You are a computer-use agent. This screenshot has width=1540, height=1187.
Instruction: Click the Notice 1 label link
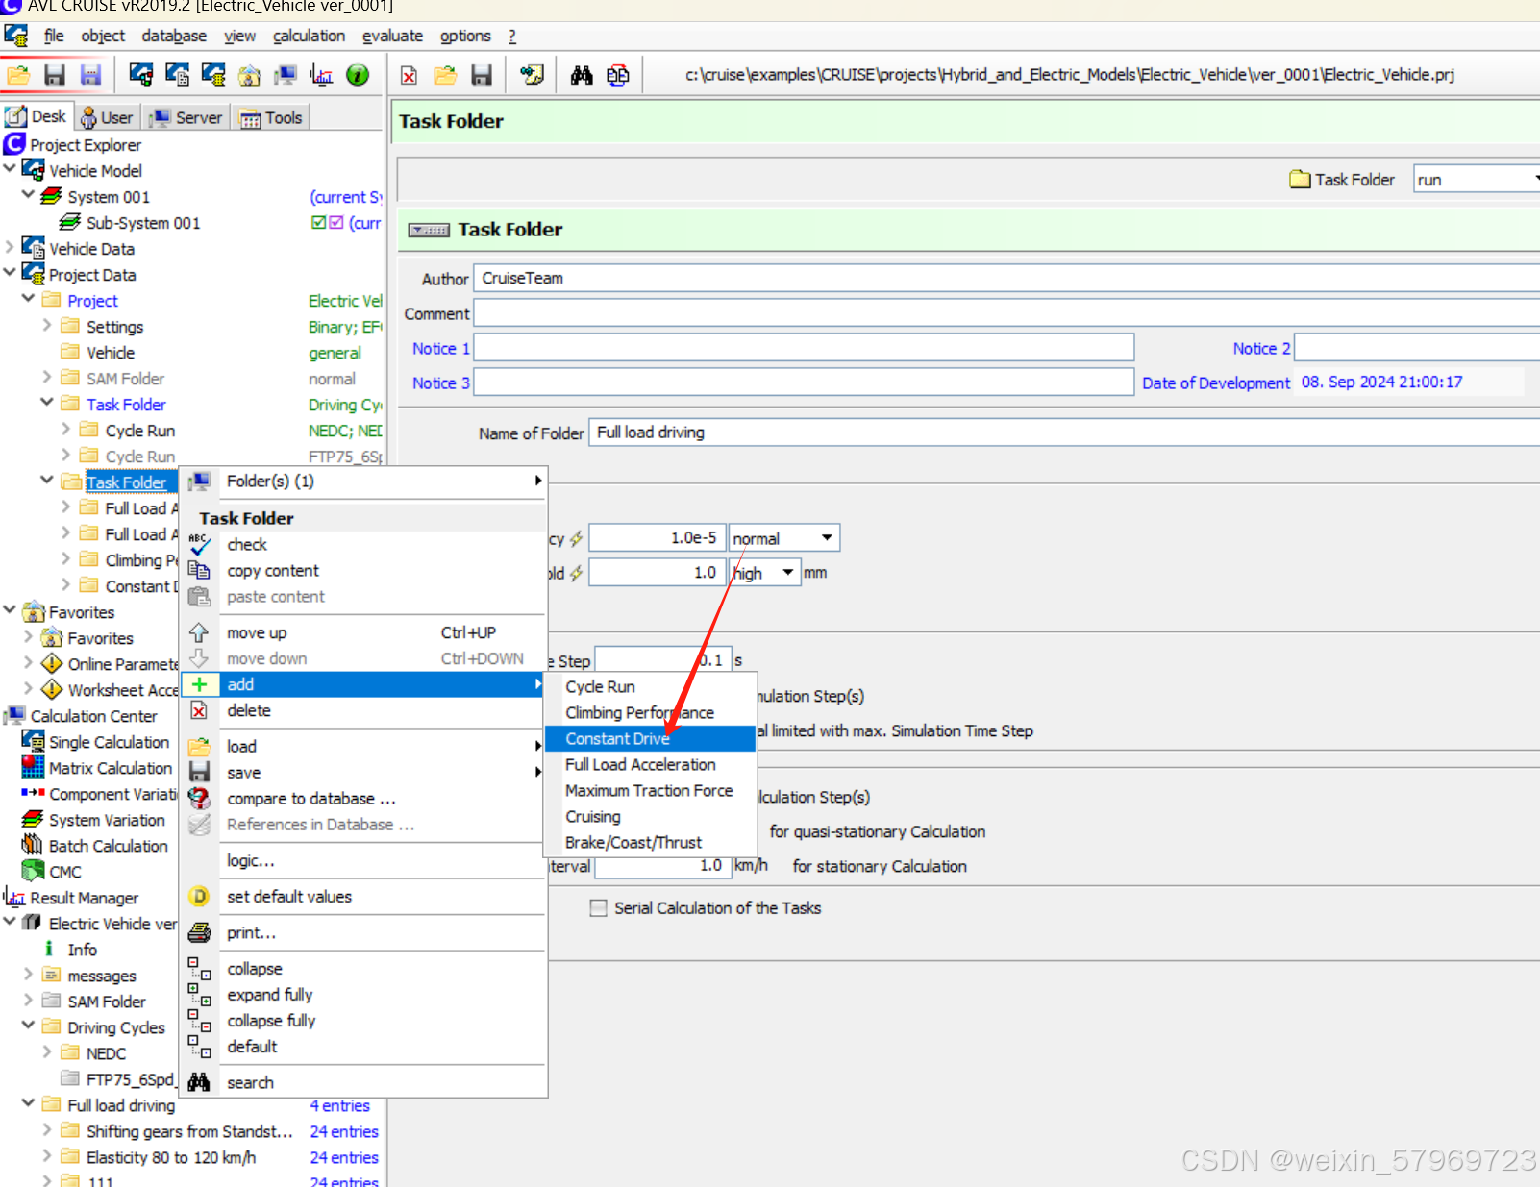click(440, 348)
